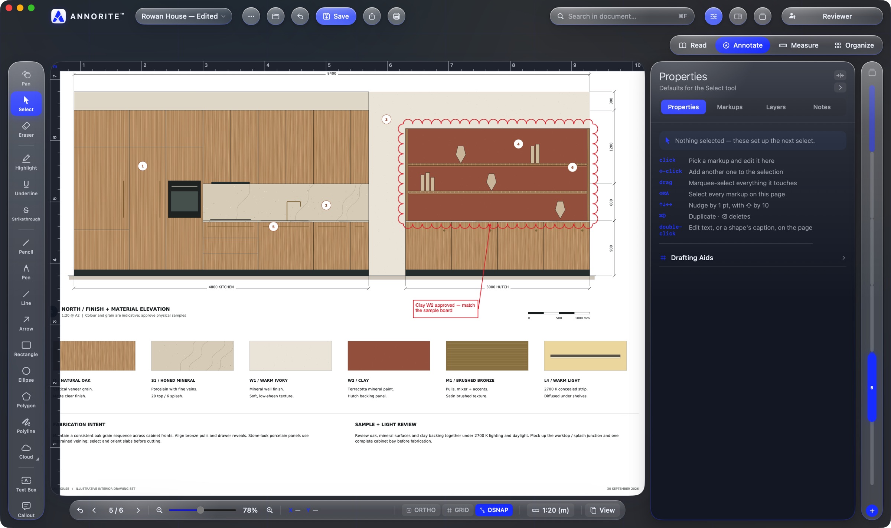Open the 1:20 (m) scale selector
891x528 pixels.
[551, 510]
